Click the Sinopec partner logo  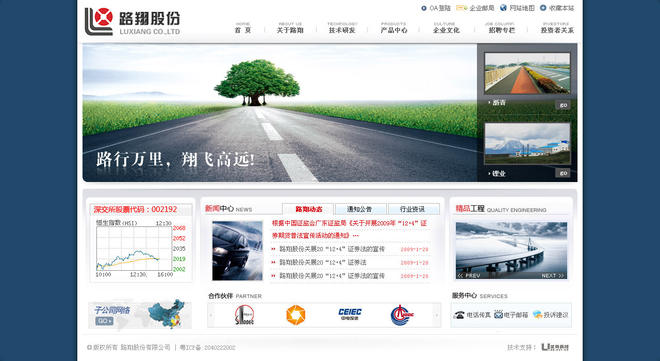pos(244,315)
